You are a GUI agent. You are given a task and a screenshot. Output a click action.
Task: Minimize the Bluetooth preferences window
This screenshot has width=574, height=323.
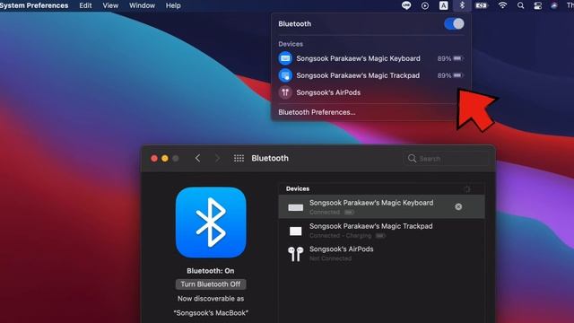(165, 158)
